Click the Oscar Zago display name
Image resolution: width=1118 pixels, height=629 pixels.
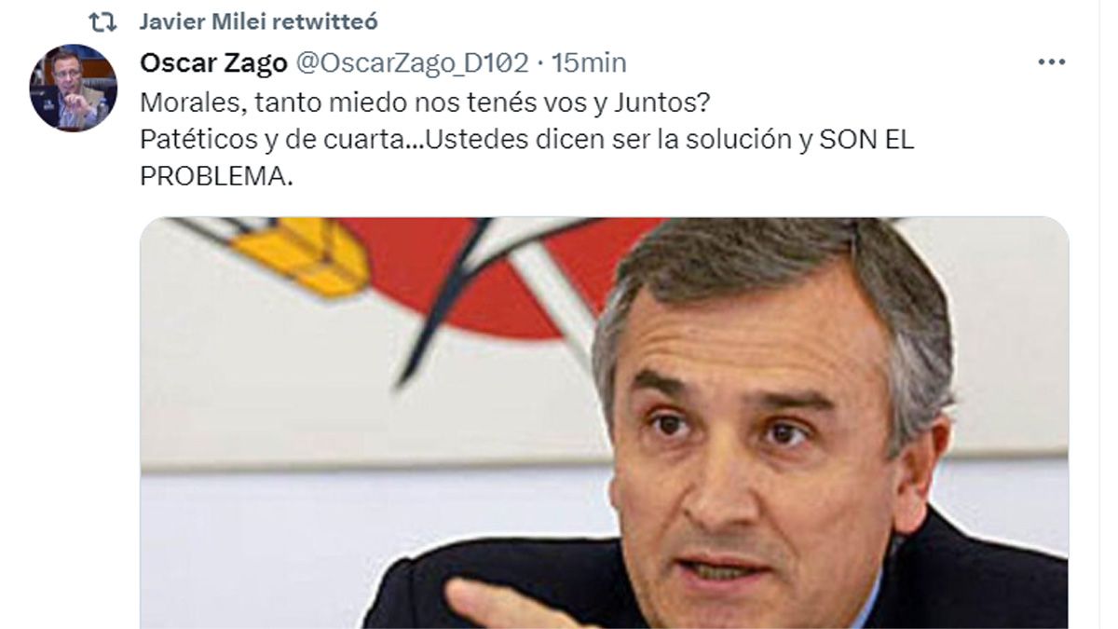tap(213, 62)
